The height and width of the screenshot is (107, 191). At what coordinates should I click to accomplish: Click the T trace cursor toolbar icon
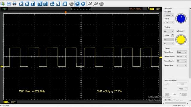(x=33, y=4)
